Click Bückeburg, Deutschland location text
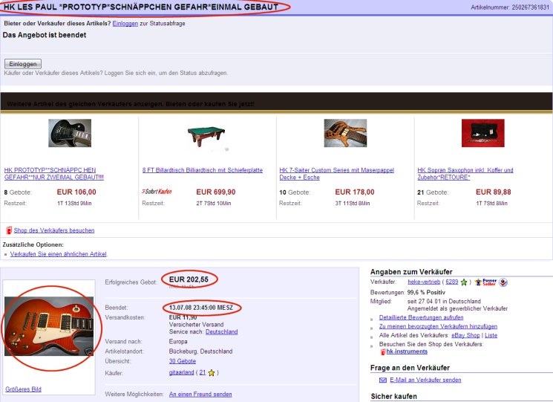Image resolution: width=553 pixels, height=402 pixels. click(200, 351)
